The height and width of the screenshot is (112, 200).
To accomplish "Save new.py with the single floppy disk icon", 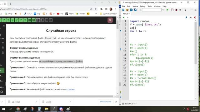I will [x=131, y=10].
